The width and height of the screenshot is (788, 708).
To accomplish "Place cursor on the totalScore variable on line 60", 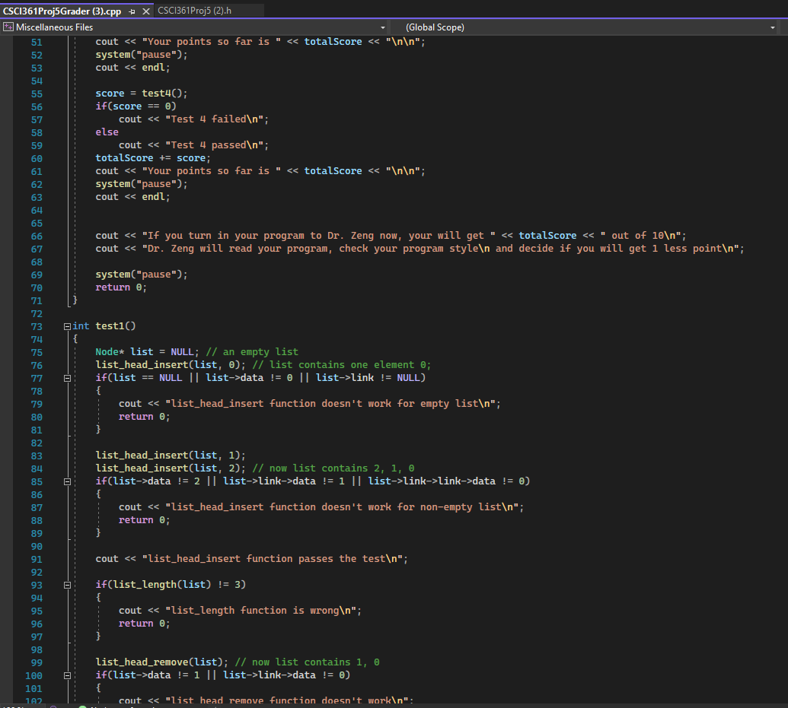I will coord(124,157).
